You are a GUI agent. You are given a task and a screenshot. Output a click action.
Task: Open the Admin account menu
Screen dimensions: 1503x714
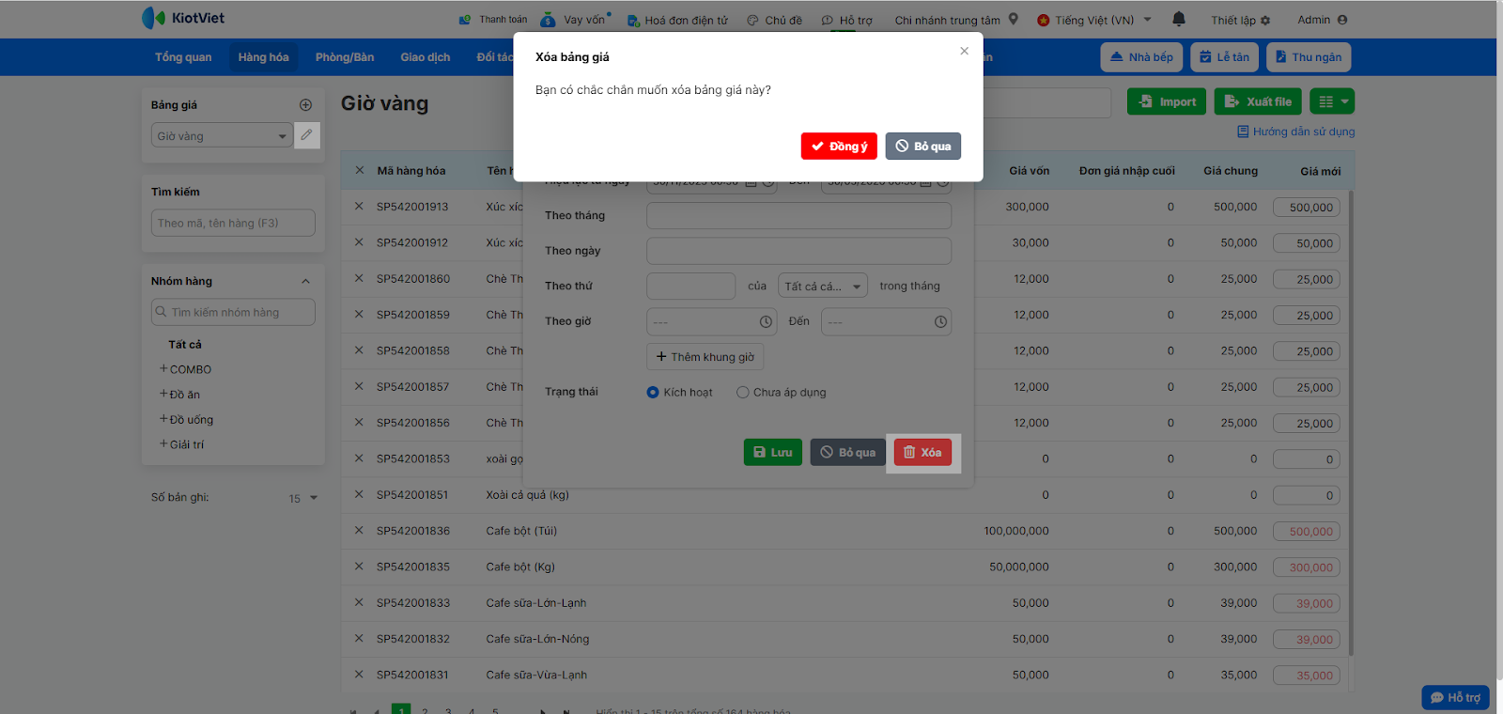[x=1322, y=20]
